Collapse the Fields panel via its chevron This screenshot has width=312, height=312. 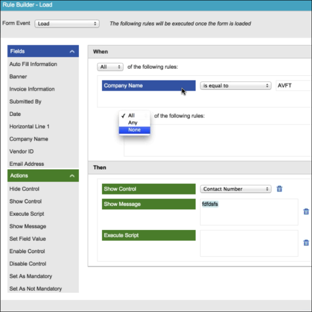72,51
